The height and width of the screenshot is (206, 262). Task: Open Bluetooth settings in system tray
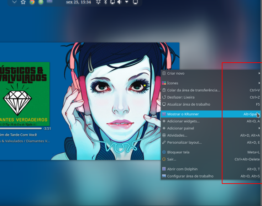click(105, 2)
